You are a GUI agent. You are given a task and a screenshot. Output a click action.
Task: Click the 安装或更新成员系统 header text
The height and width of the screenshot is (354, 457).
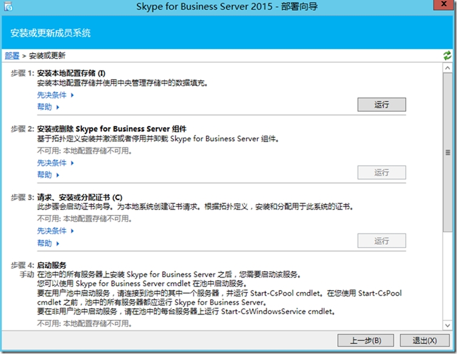tap(50, 33)
